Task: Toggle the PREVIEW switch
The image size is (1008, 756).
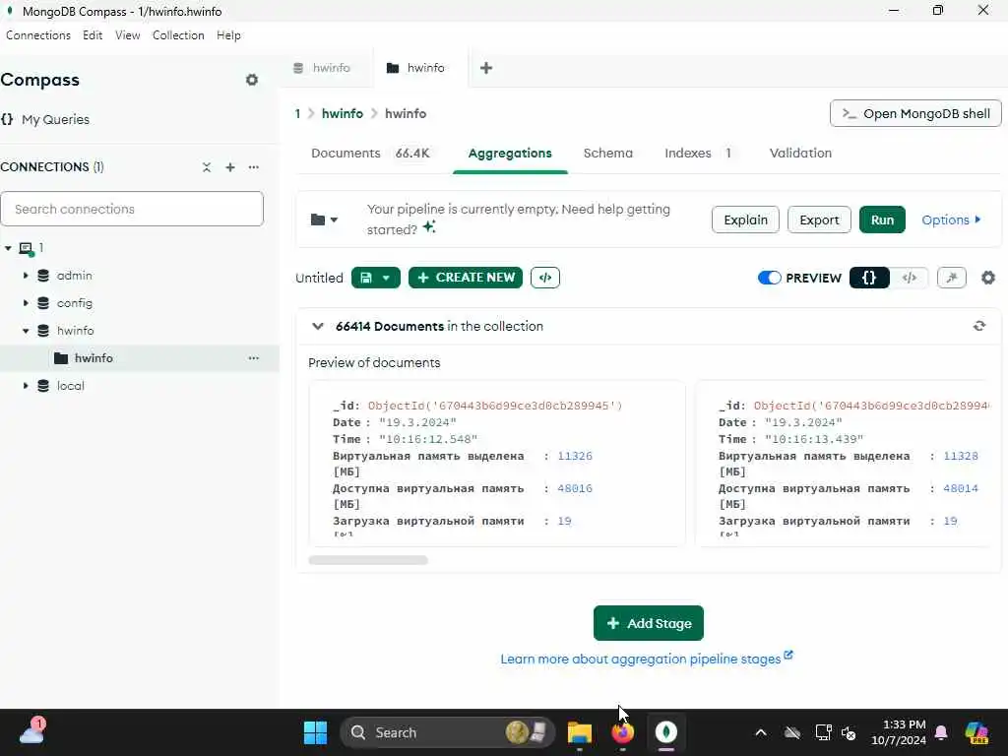Action: [769, 278]
